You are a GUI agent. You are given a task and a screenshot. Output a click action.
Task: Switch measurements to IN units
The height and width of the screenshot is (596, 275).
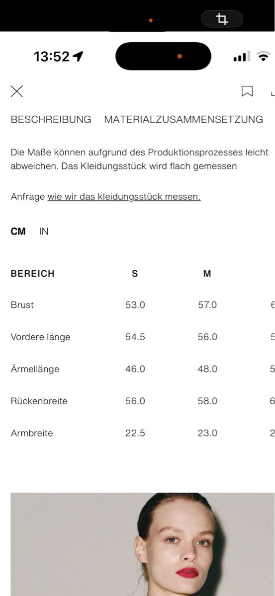(44, 231)
